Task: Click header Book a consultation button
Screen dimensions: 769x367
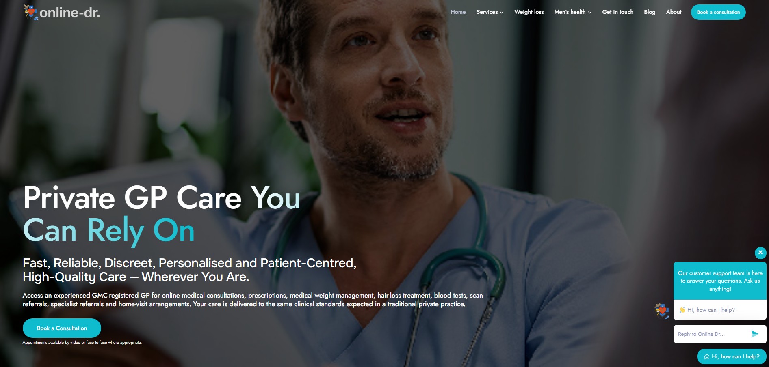Action: pyautogui.click(x=718, y=12)
